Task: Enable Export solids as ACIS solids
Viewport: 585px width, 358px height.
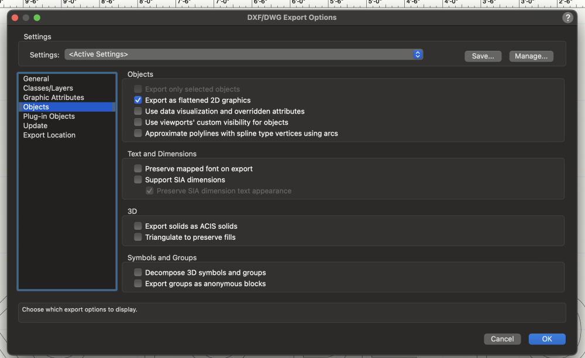Action: (x=138, y=226)
